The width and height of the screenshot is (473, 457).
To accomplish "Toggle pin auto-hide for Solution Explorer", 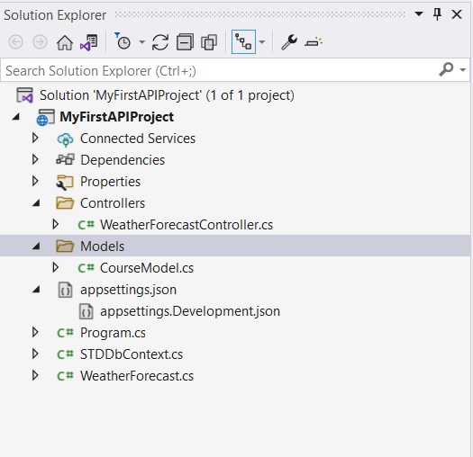I will pos(437,14).
